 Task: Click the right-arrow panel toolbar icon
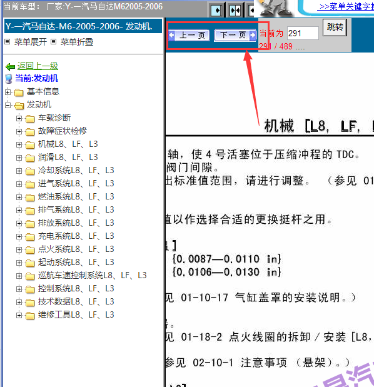coord(216,11)
